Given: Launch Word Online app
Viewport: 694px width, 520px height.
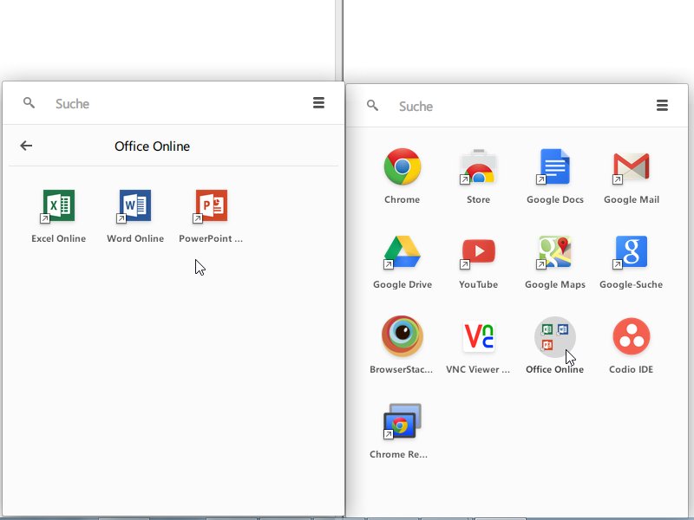Looking at the screenshot, I should coord(135,206).
